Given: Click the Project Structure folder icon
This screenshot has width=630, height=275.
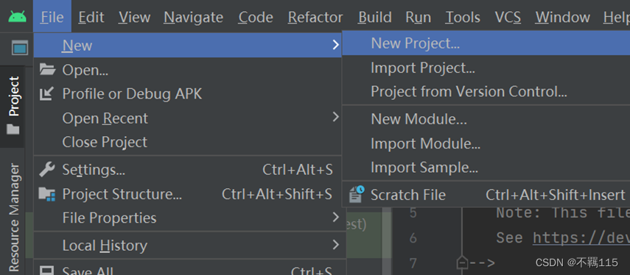Looking at the screenshot, I should (47, 194).
